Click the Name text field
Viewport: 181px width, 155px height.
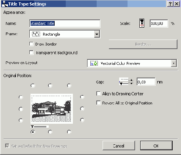(x=65, y=23)
